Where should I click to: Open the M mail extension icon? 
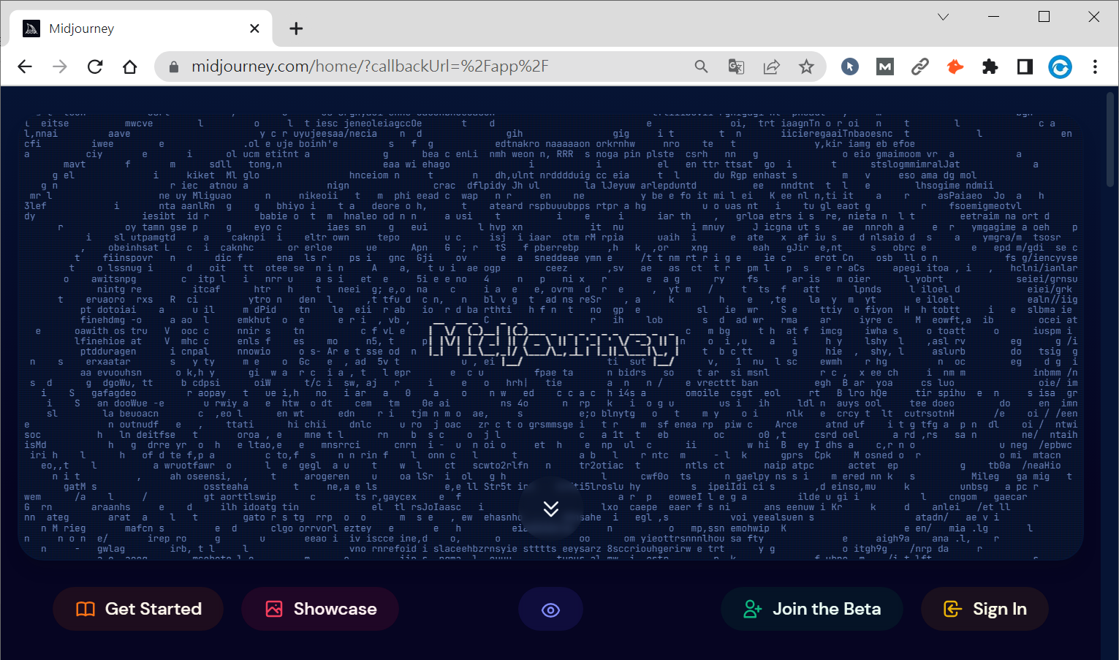[885, 67]
